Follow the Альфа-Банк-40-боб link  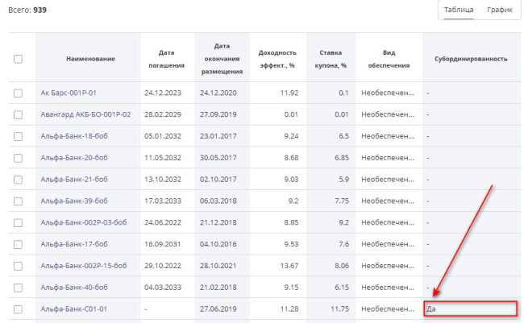[x=74, y=287]
